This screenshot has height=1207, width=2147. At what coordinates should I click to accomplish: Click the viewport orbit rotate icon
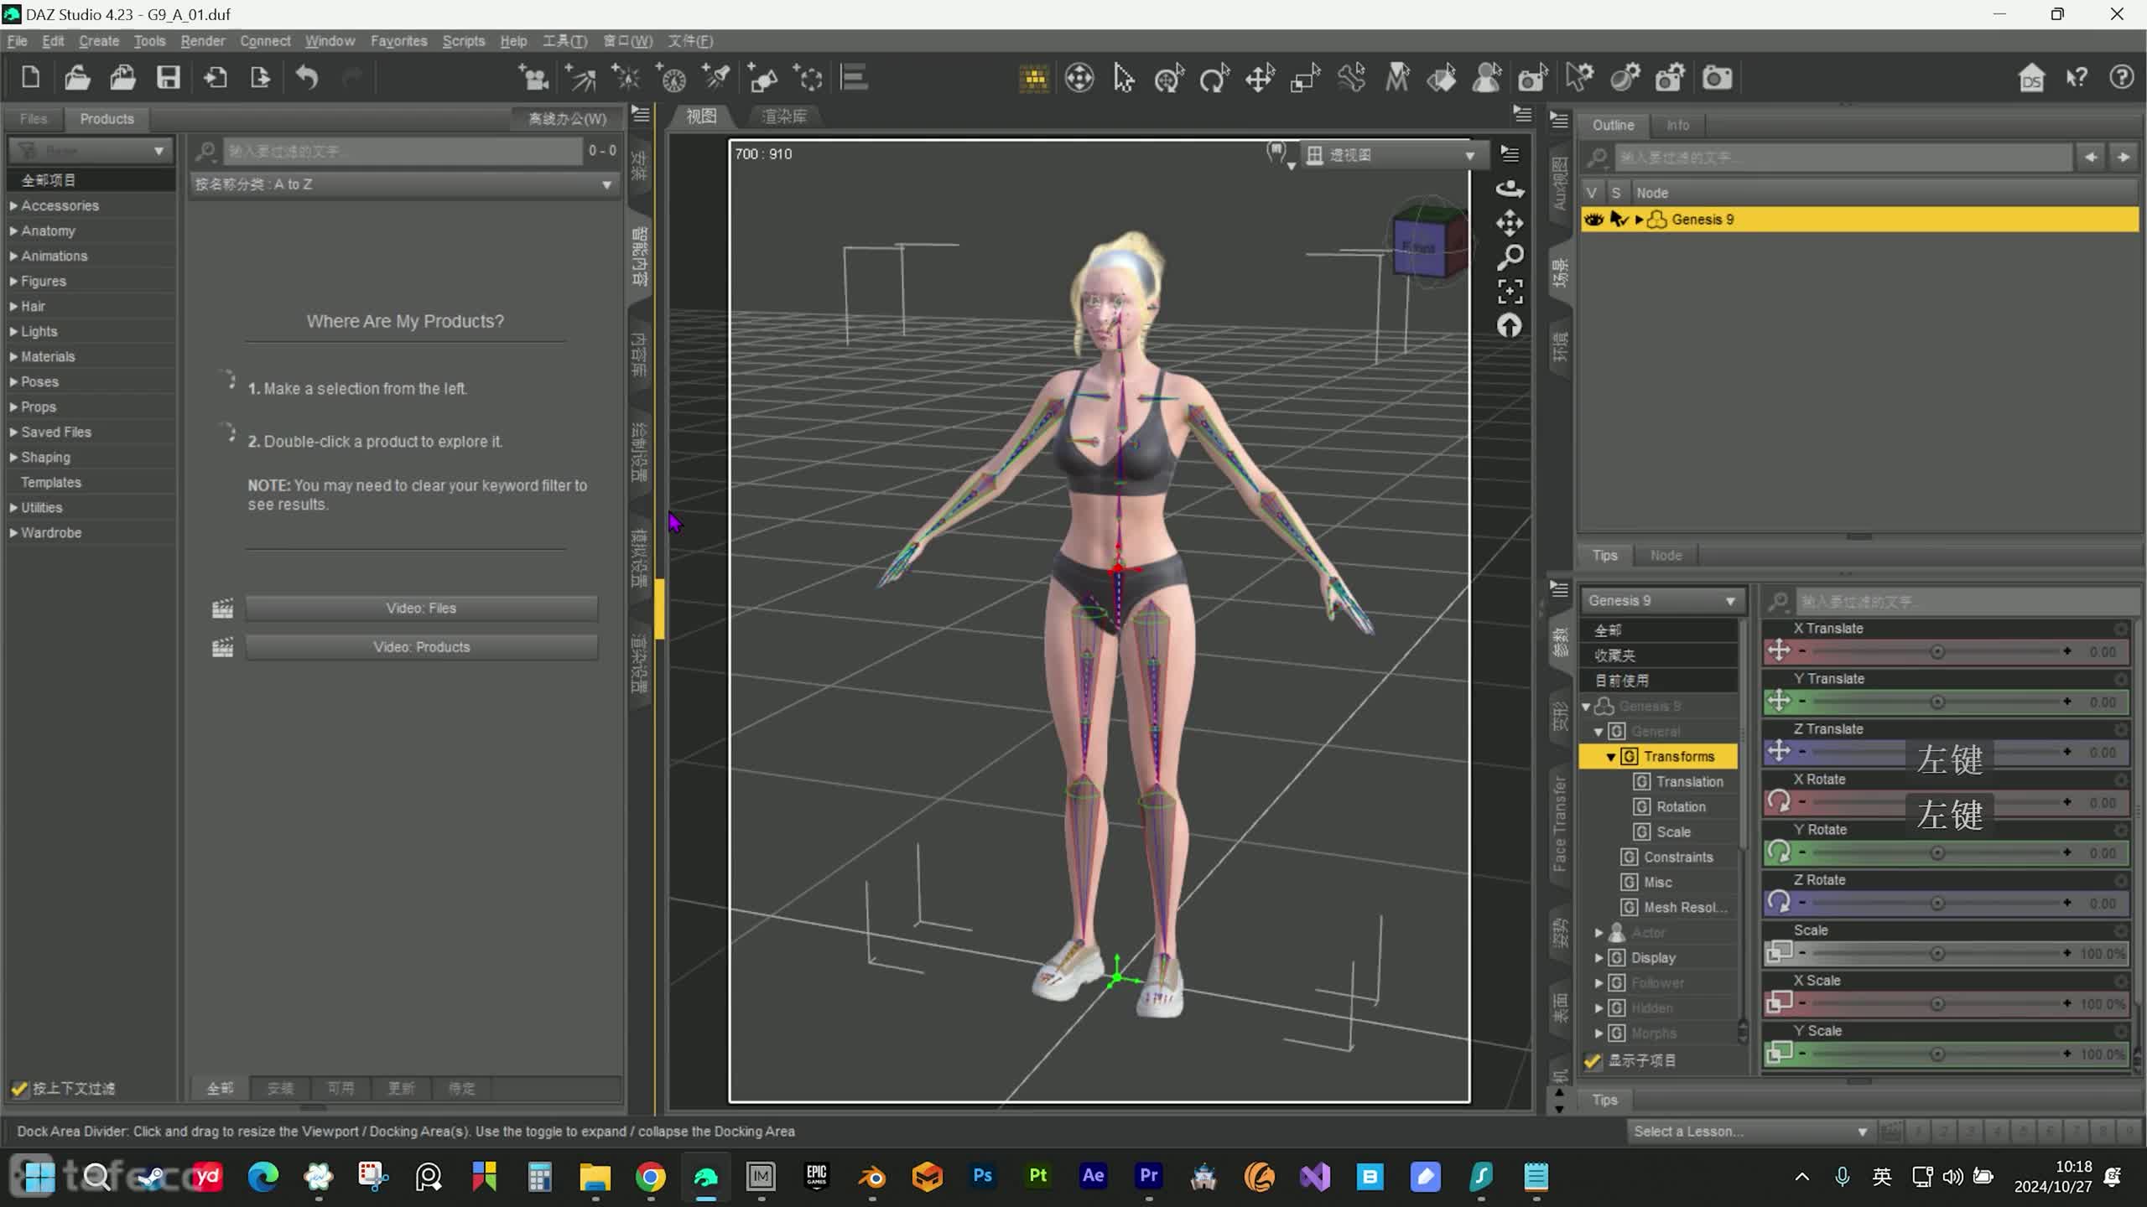[x=1510, y=189]
